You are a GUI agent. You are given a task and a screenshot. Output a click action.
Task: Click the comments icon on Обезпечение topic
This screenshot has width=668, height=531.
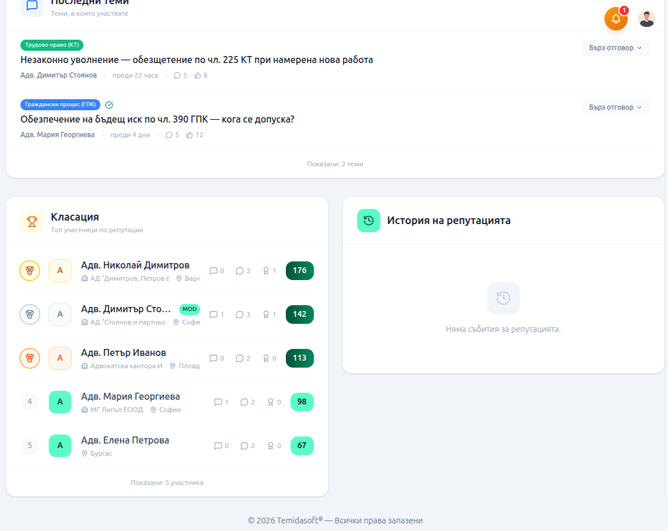coord(169,135)
